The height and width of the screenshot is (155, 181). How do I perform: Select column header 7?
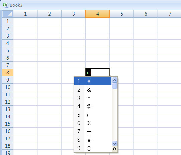pyautogui.click(x=169, y=14)
